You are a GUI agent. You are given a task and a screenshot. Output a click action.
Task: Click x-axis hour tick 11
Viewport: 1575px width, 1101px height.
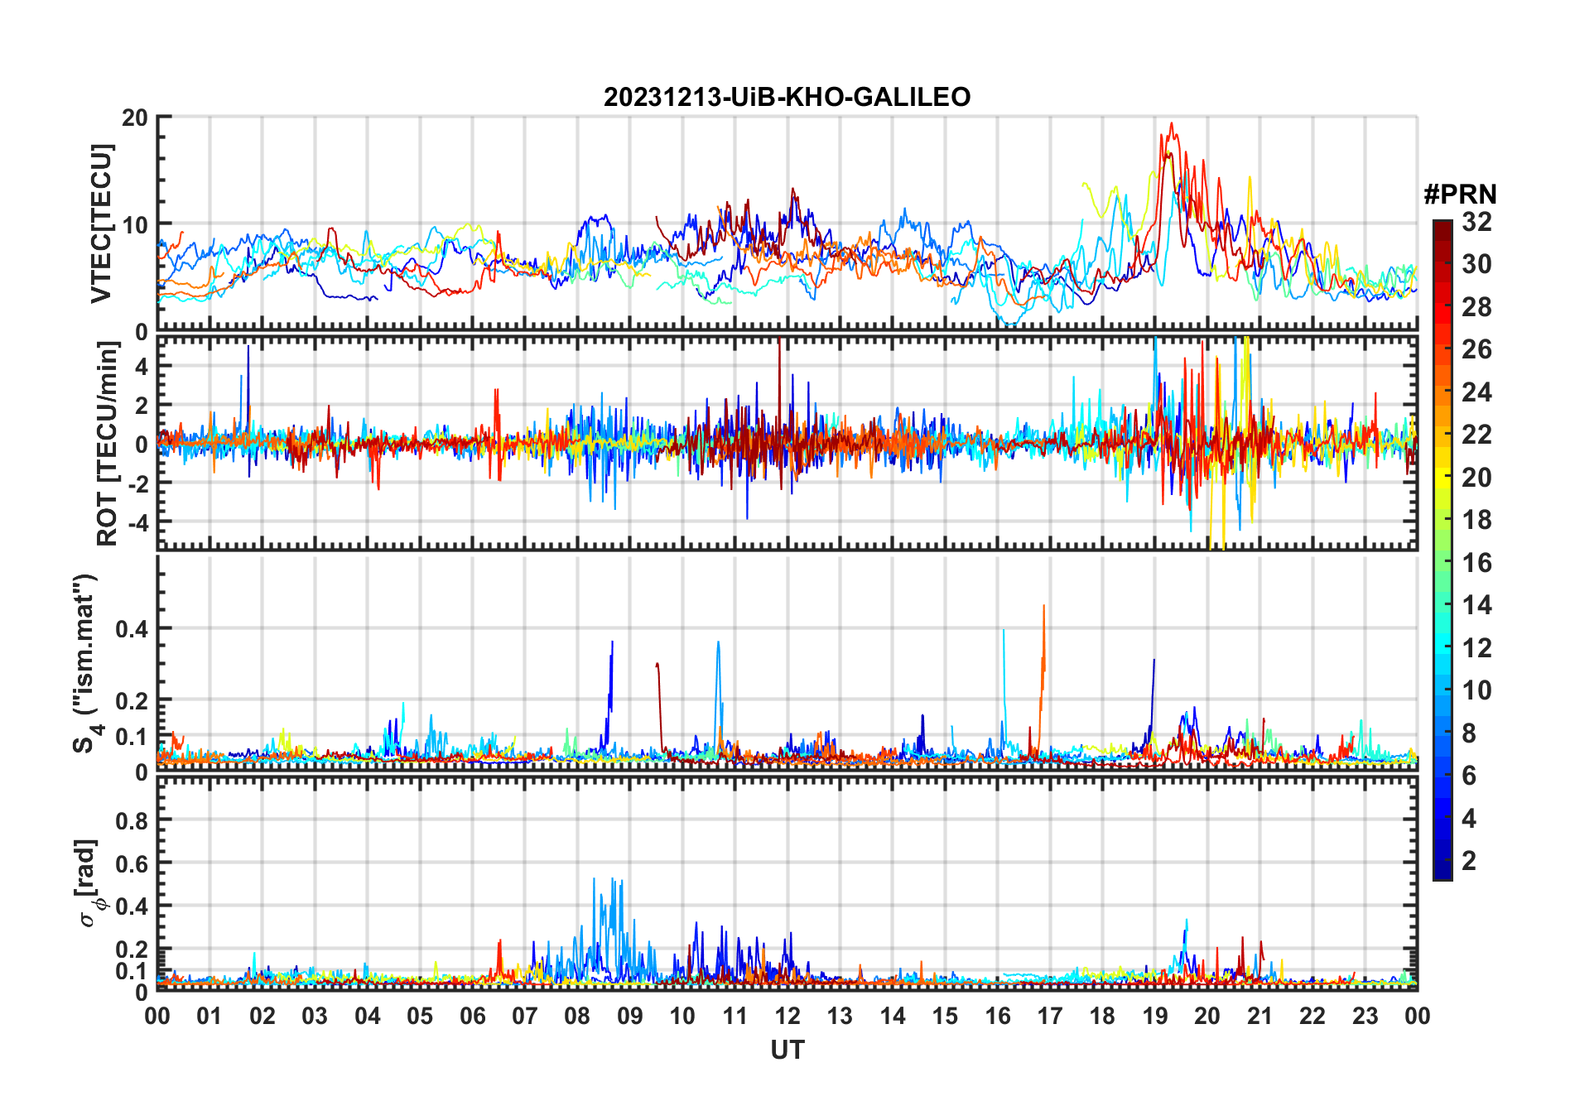tap(735, 1016)
